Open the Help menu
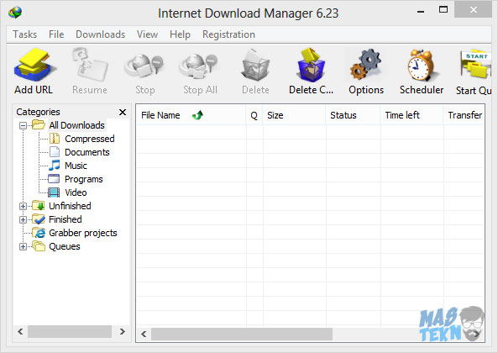Screen dimensions: 498x353 point(180,34)
